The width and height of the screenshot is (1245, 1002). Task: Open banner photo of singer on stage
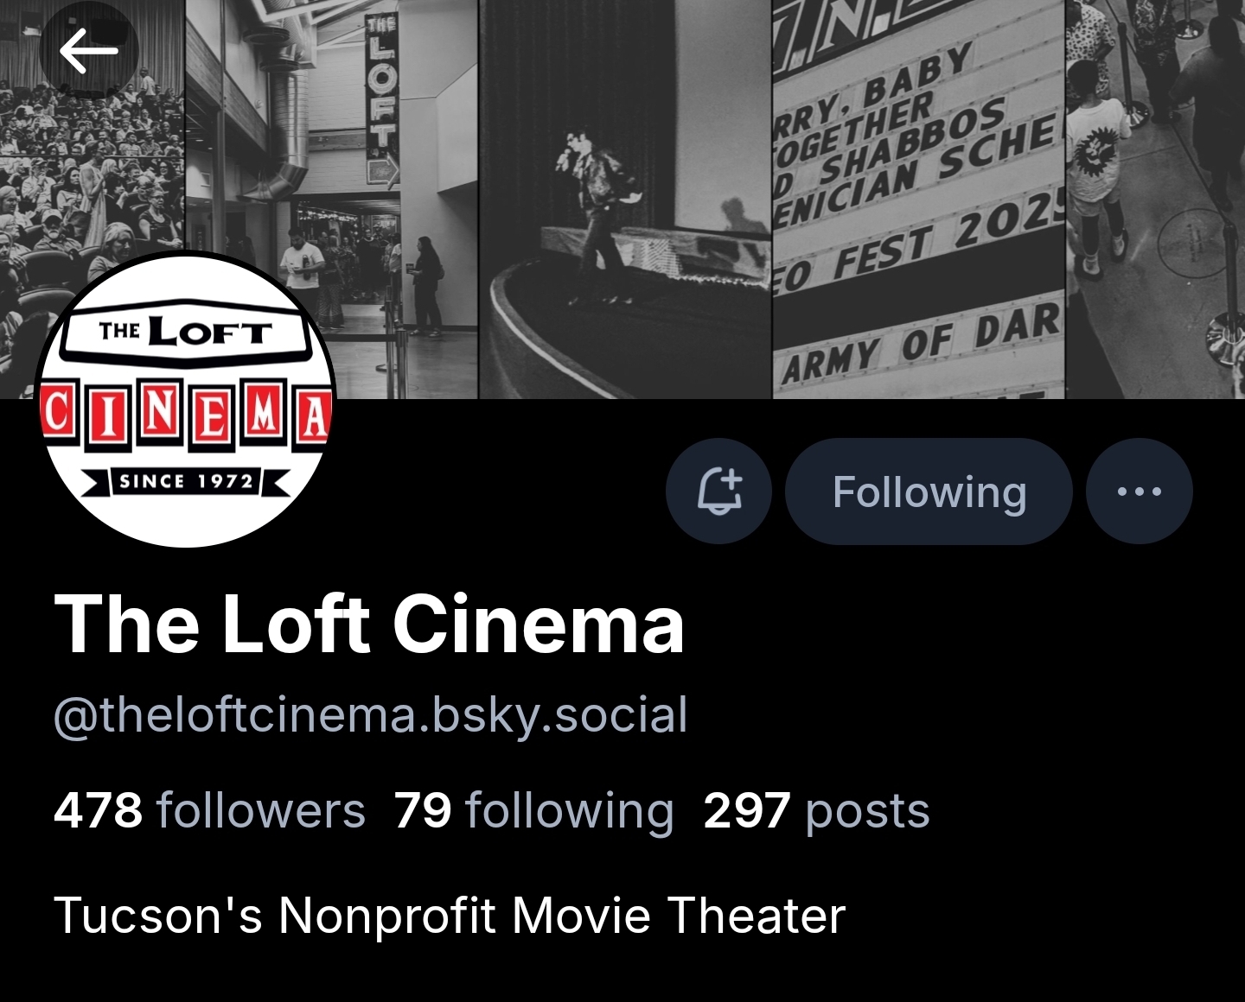(624, 199)
